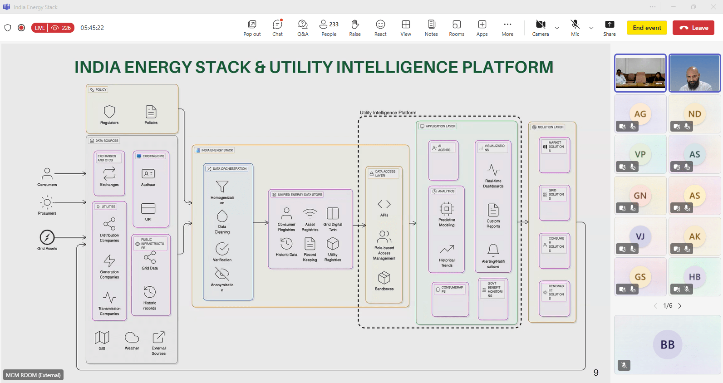Click the Grid Digital Twin icon
The image size is (723, 383).
coord(333,214)
